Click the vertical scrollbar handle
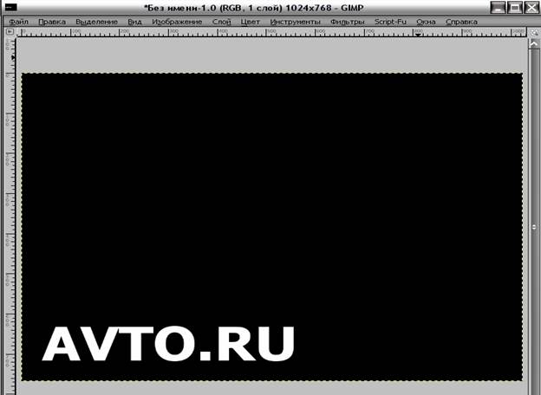This screenshot has height=395, width=541. [534, 227]
